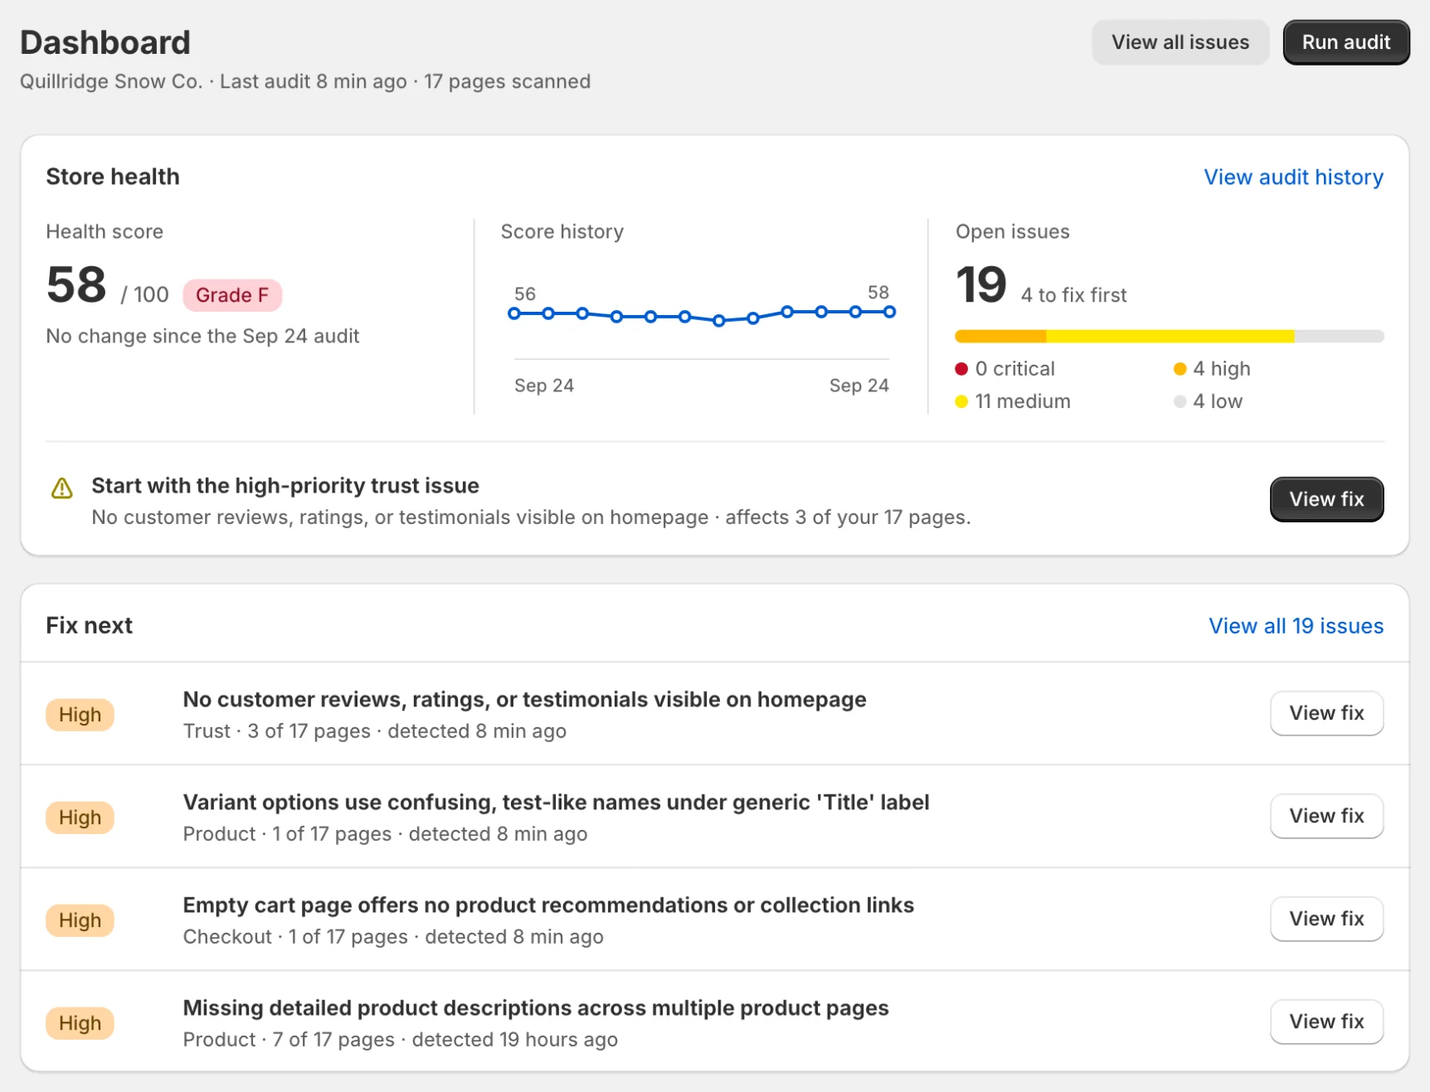Image resolution: width=1430 pixels, height=1092 pixels.
Task: Click the warning triangle icon beside trust issue
Action: click(62, 488)
